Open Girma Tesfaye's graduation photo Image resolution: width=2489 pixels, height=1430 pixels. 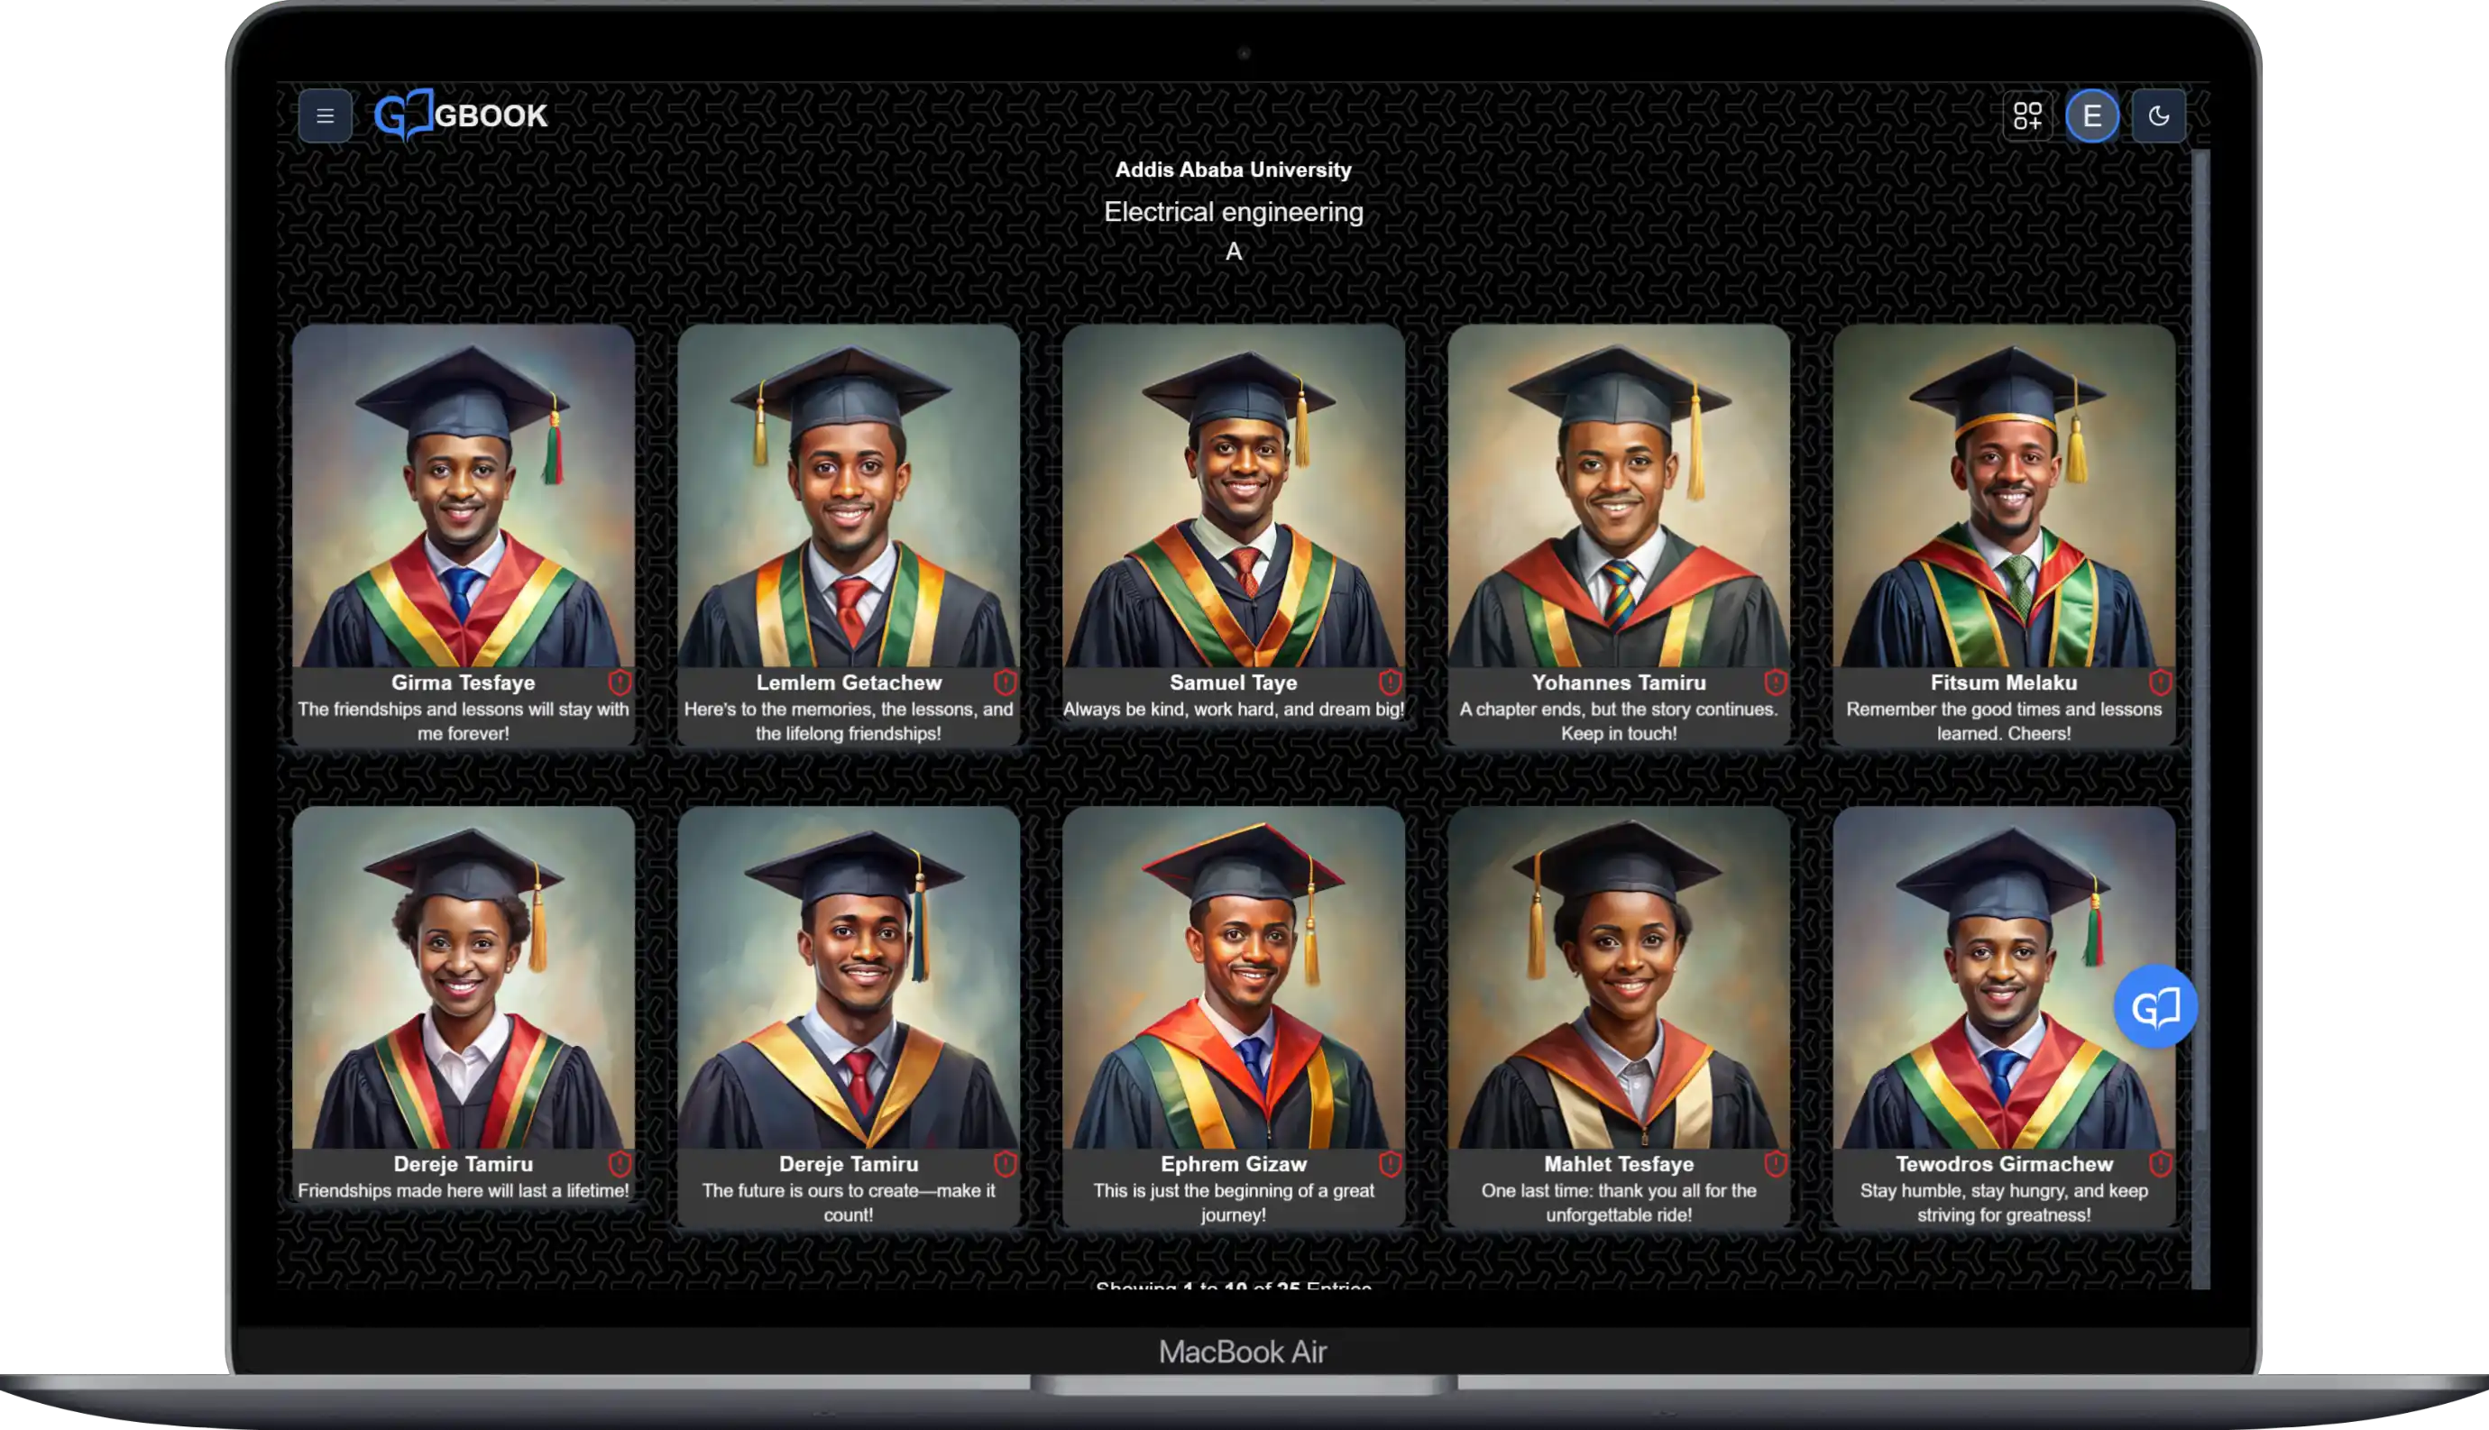pyautogui.click(x=463, y=496)
